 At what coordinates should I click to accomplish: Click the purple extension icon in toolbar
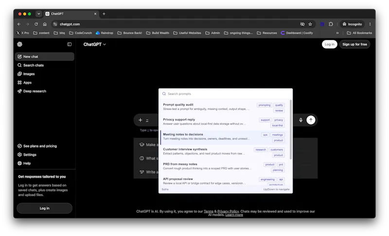(x=322, y=24)
